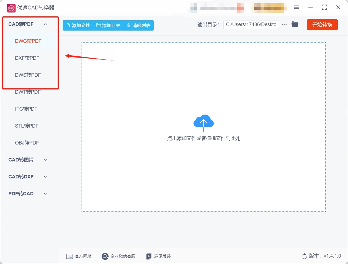
Task: Collapse the CAD转PDF section
Action: click(45, 24)
